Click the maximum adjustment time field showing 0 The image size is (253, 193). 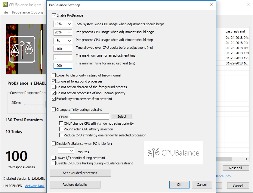point(63,57)
